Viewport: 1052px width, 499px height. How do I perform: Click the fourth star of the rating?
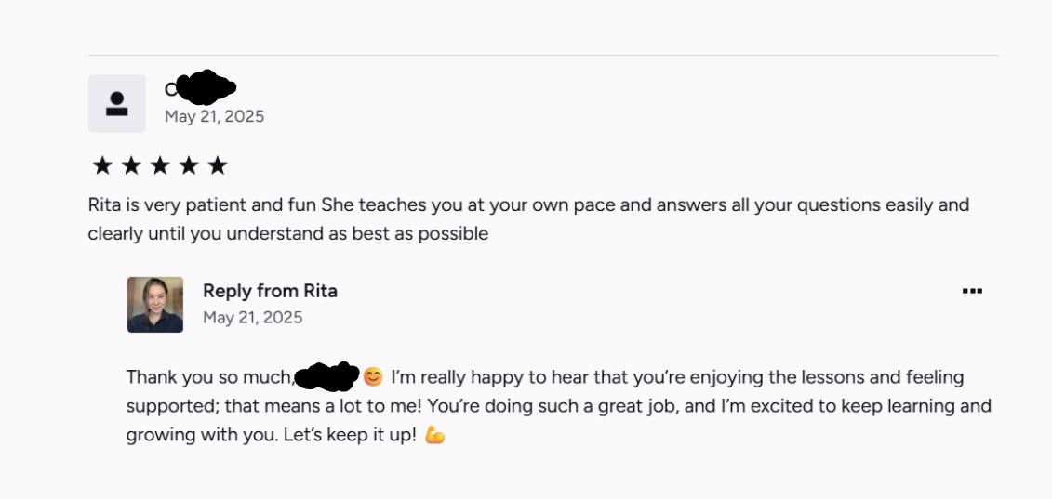click(189, 166)
